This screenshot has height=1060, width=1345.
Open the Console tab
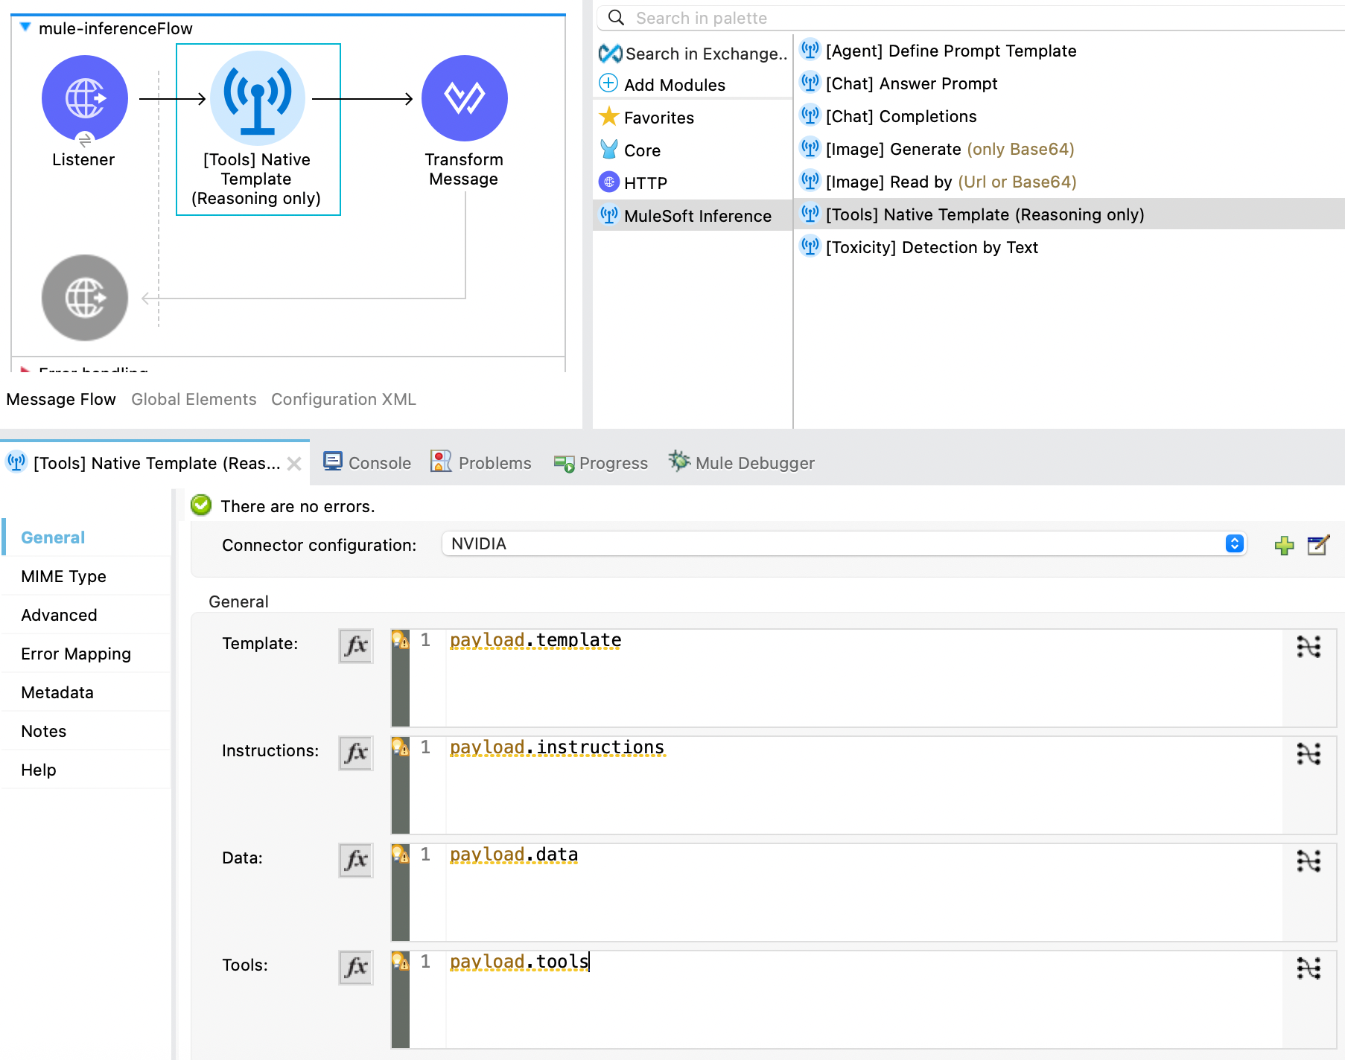367,463
